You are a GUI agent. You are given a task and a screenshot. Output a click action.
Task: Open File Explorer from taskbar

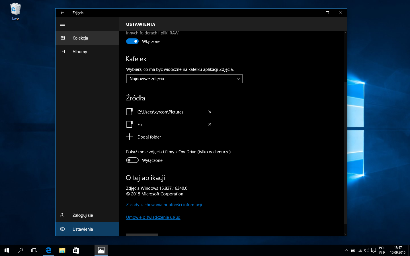point(62,250)
